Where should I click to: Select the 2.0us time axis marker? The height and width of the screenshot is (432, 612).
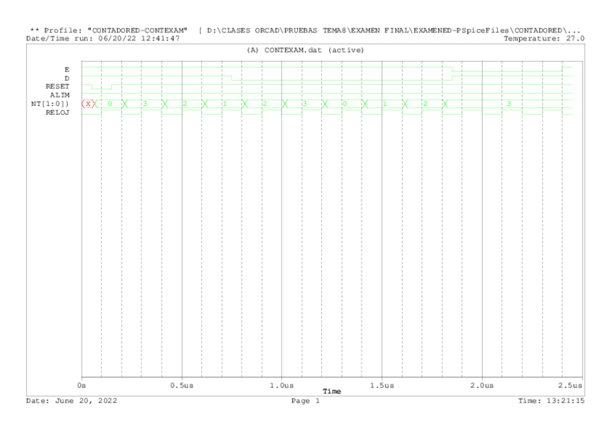pos(481,387)
